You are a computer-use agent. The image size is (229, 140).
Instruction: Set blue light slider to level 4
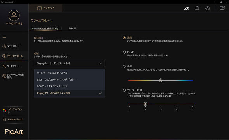coord(177,104)
